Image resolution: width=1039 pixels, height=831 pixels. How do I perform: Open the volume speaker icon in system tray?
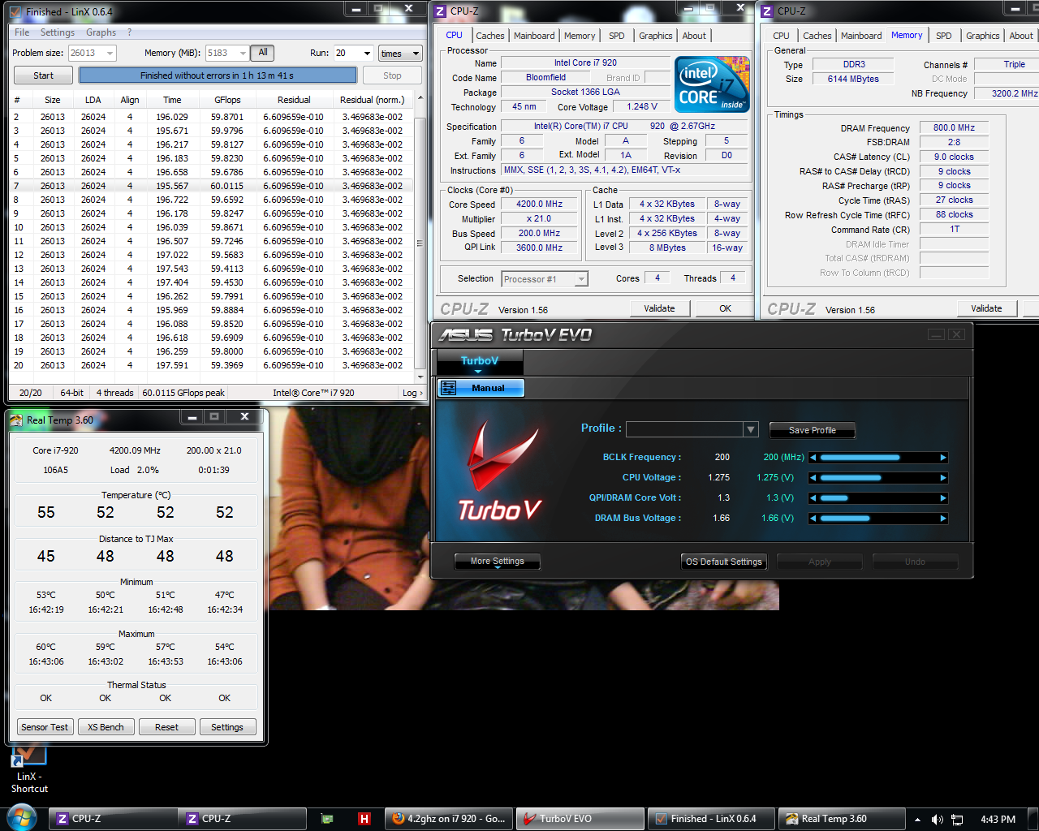pyautogui.click(x=937, y=820)
